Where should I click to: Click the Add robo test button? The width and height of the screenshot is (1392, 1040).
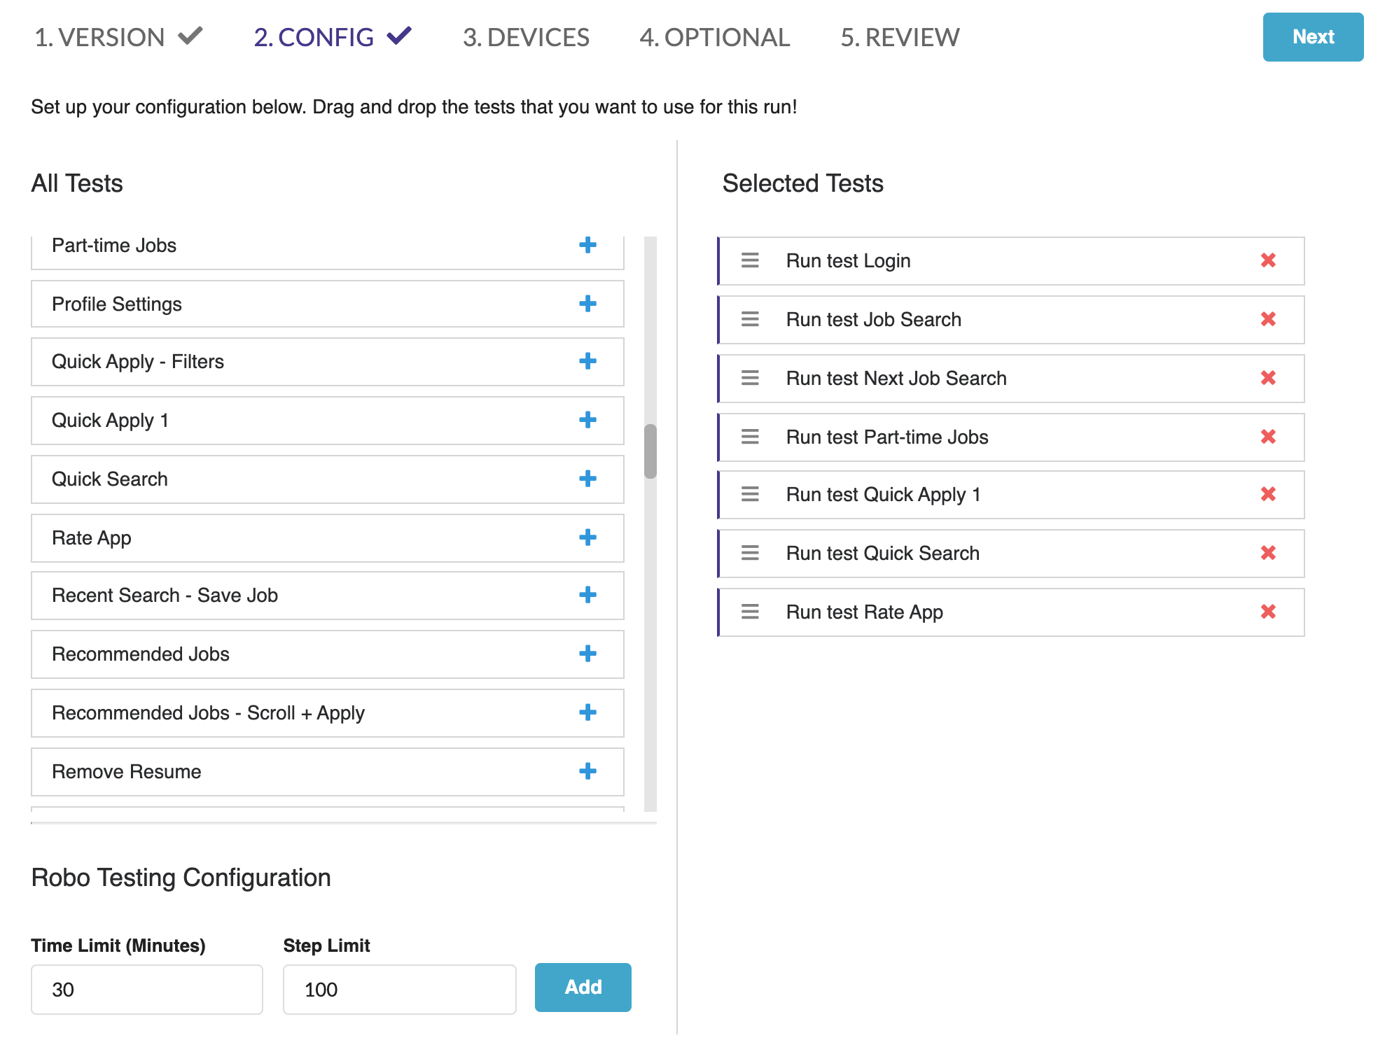pos(583,987)
